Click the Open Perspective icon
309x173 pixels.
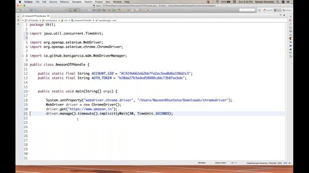click(x=260, y=10)
